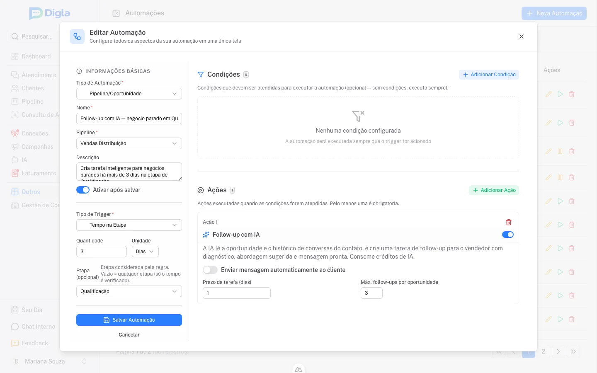Click into the Descrição text area

tap(129, 172)
